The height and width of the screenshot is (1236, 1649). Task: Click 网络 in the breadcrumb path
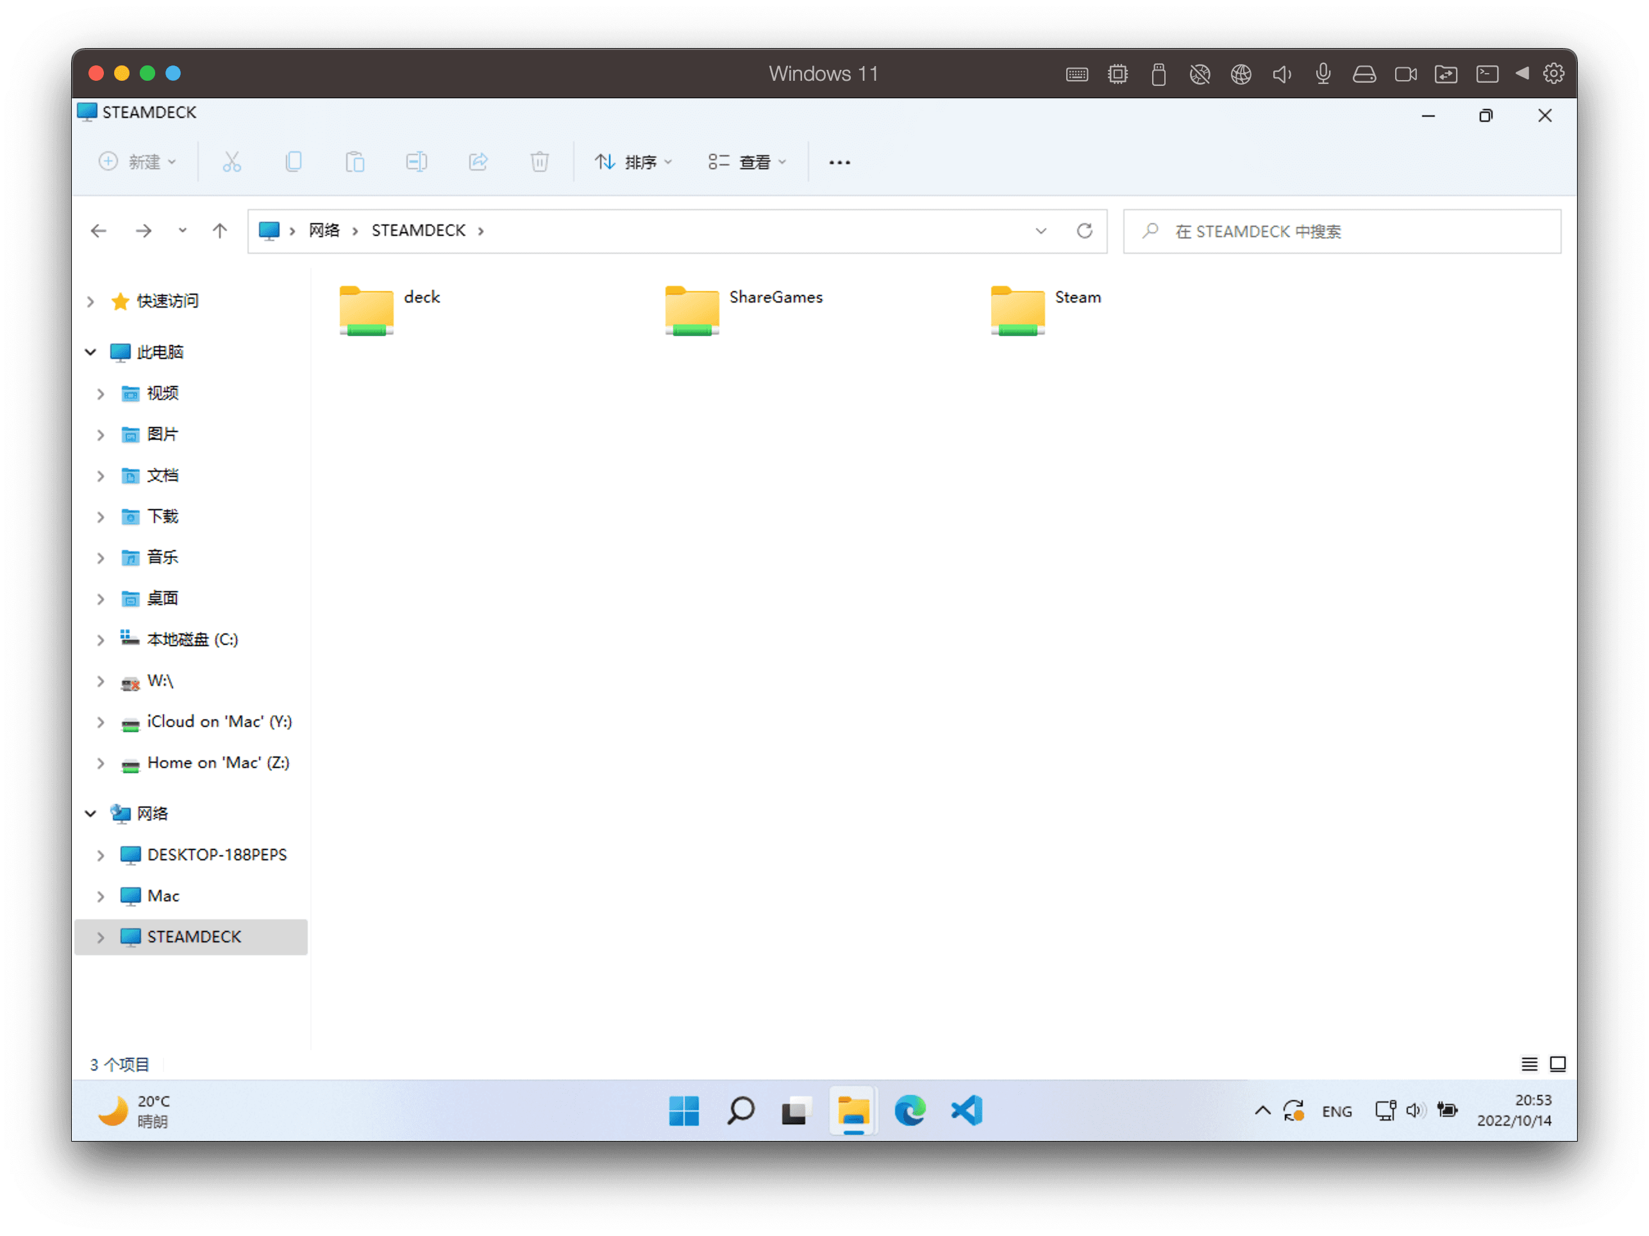324,231
